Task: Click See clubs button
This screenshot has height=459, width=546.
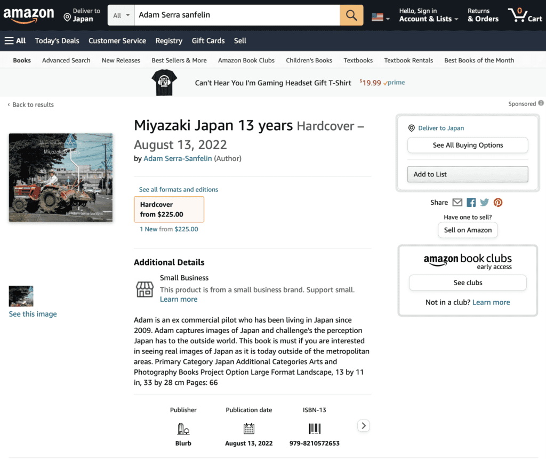Action: pos(468,283)
